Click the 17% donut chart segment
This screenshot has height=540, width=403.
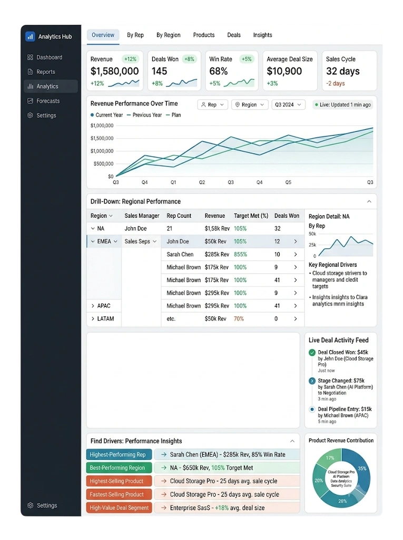(x=330, y=458)
